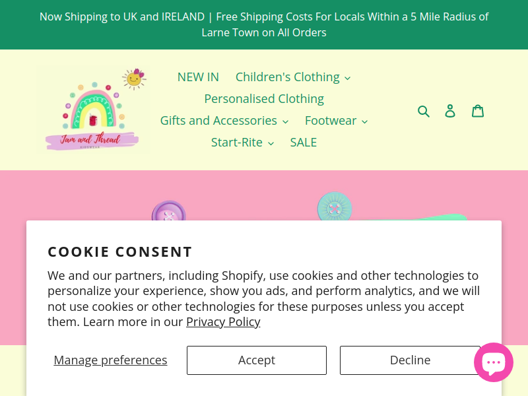Click the teal button image in banner
528x396 pixels.
(334, 207)
